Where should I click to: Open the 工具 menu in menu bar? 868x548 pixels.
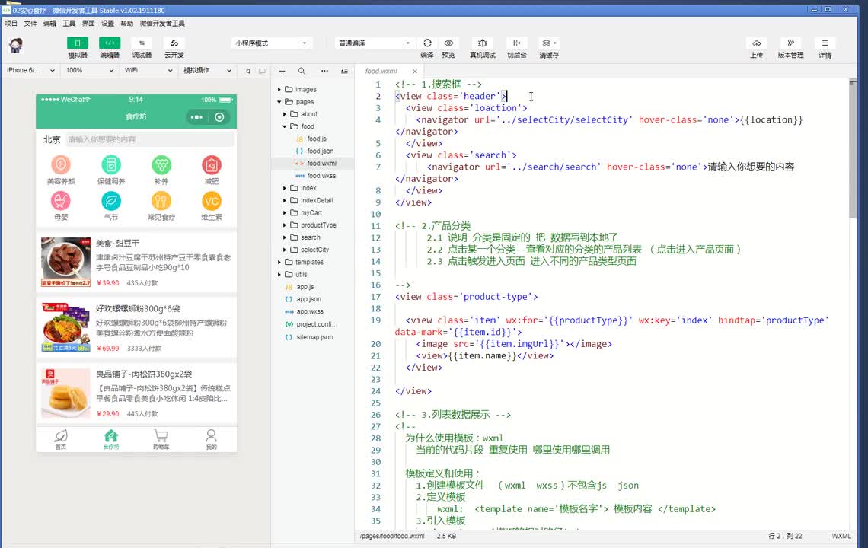(x=69, y=24)
